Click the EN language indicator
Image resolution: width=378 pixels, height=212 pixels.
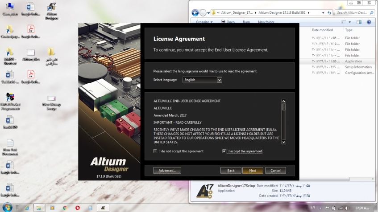[313, 208]
